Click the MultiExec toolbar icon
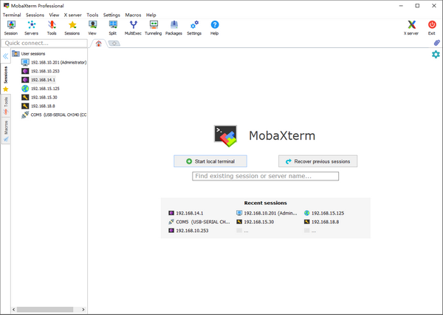This screenshot has width=443, height=315. (133, 27)
